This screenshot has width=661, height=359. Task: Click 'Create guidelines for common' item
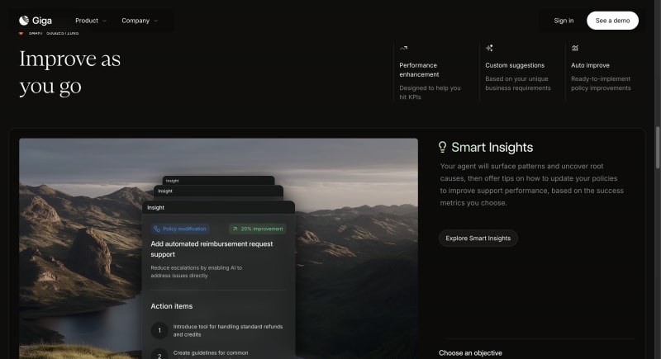tap(211, 353)
